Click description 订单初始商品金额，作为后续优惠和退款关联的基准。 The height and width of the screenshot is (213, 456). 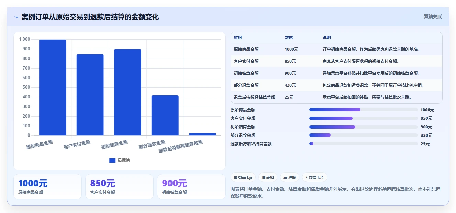point(371,49)
